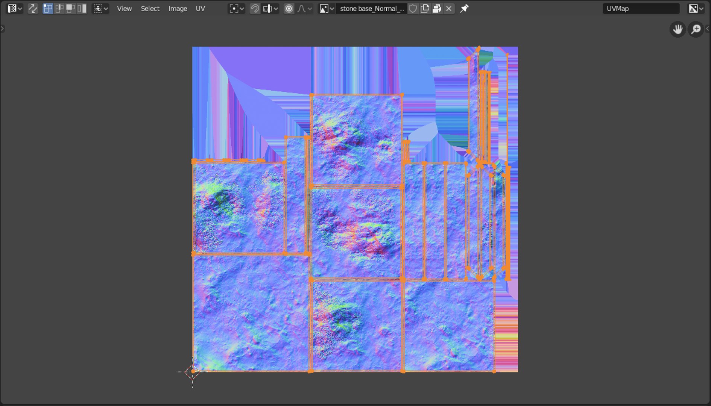The image size is (711, 406).
Task: Open the UV menu
Action: click(x=200, y=8)
